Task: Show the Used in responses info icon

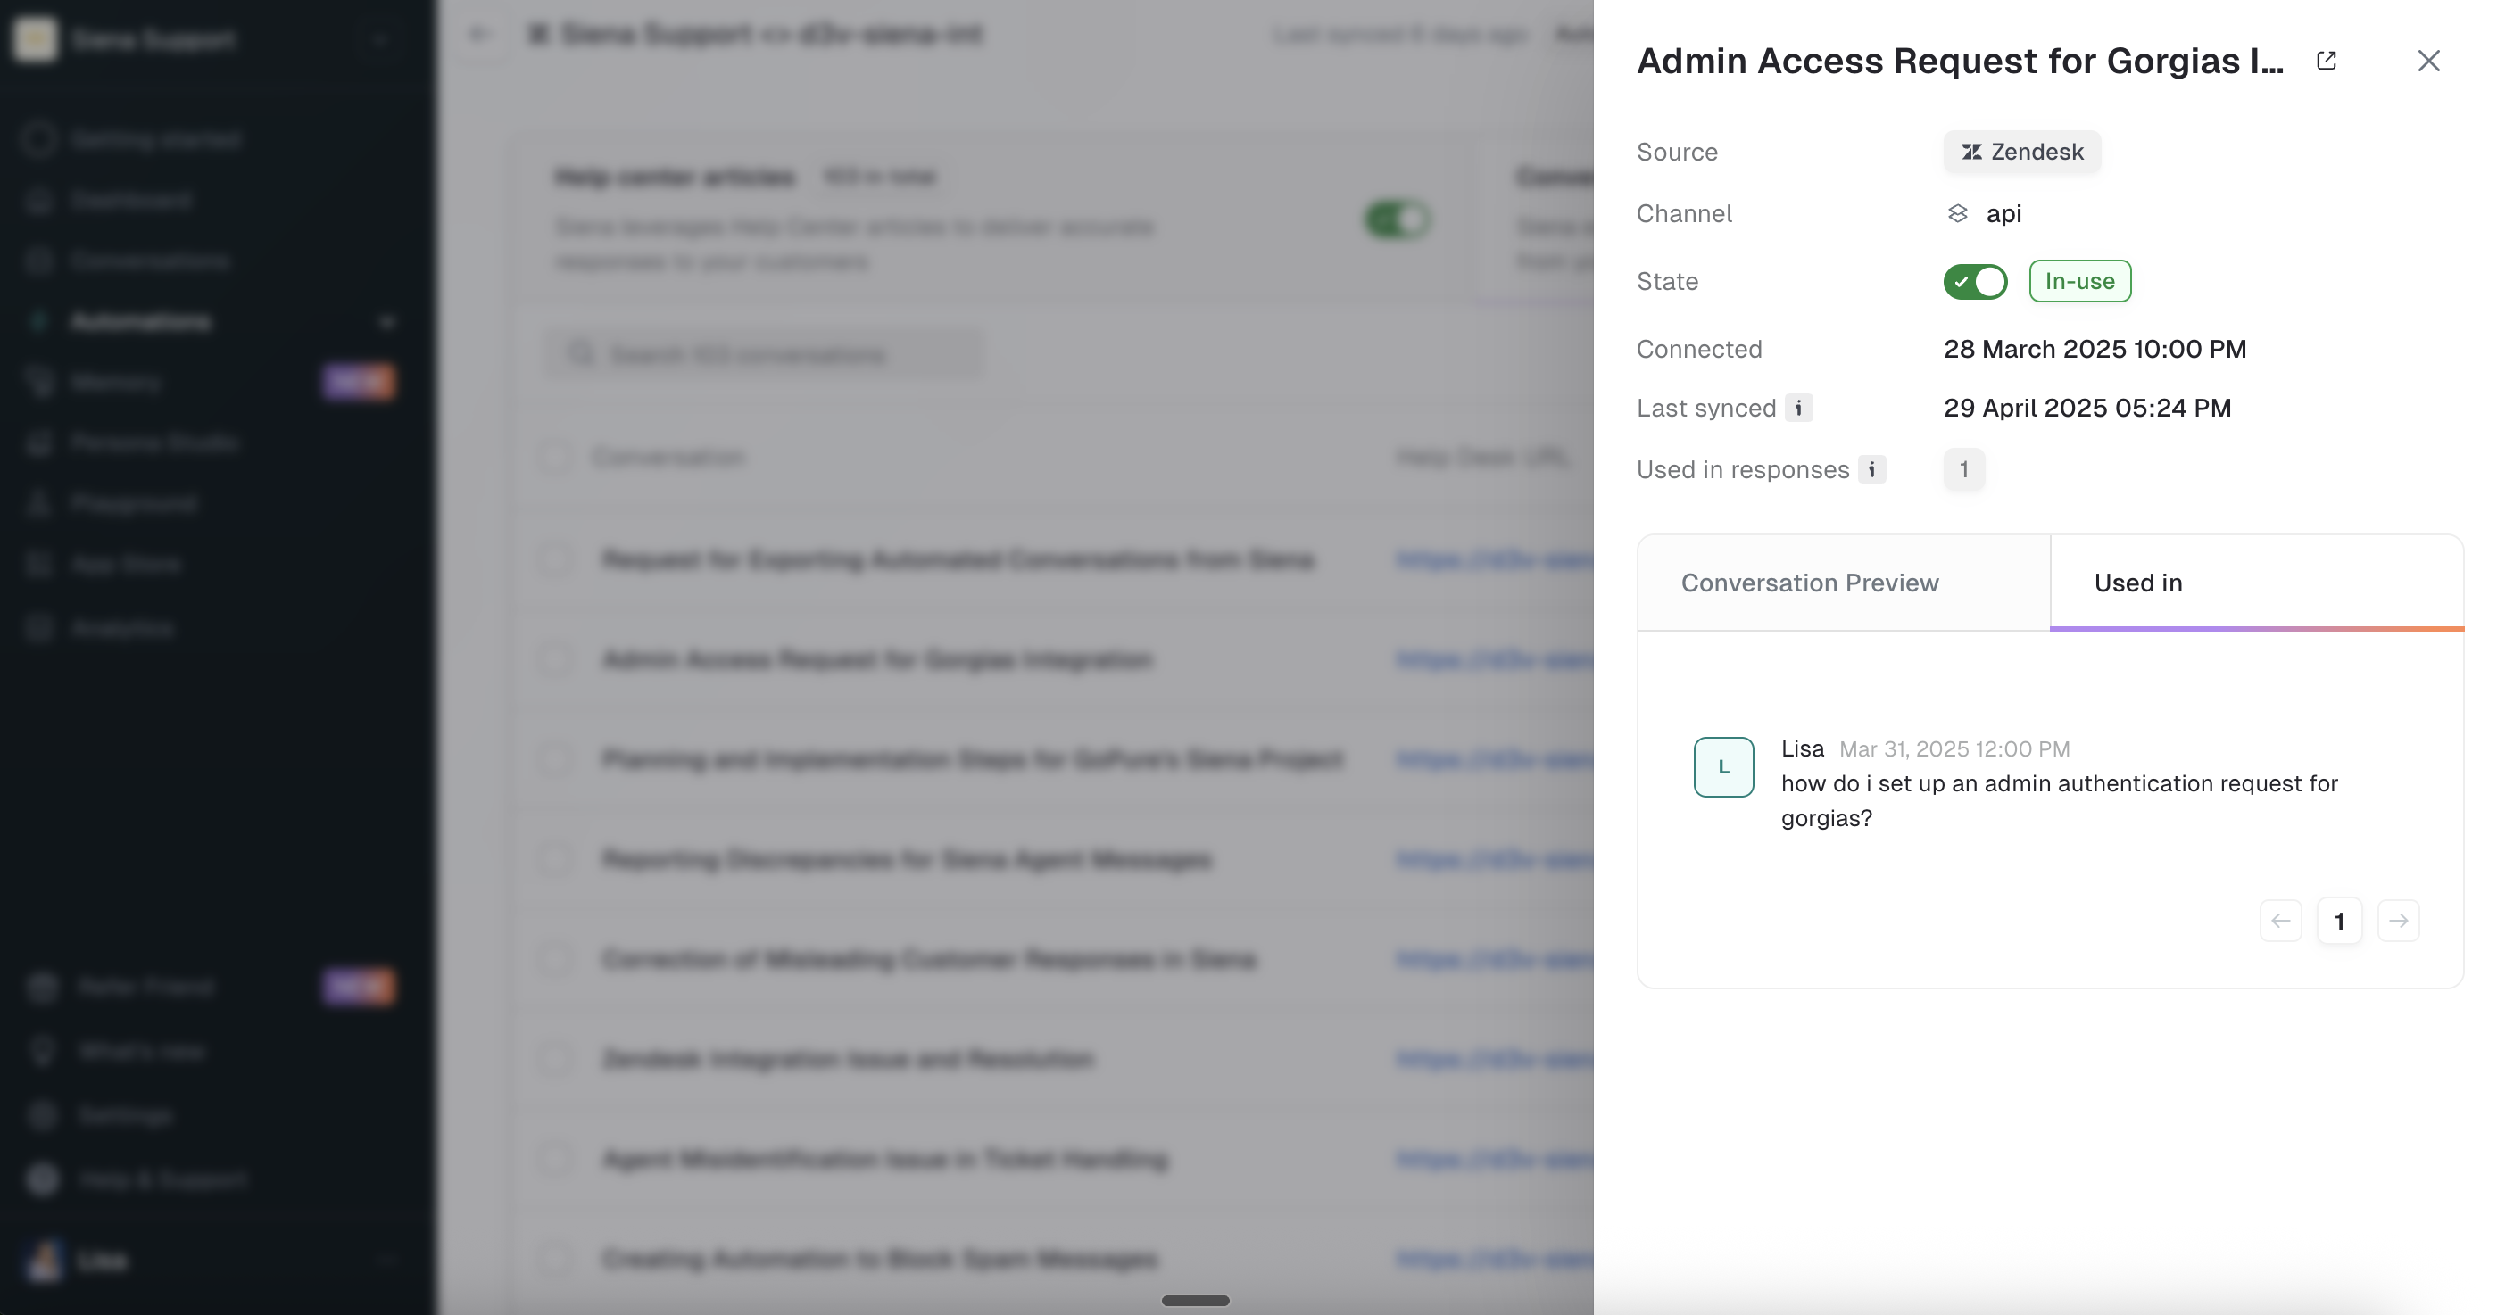Action: 1871,470
